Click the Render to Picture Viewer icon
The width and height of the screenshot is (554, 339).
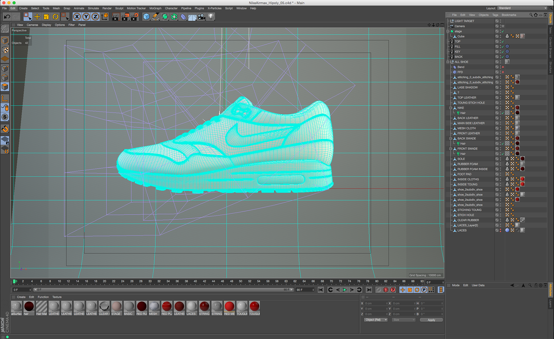click(125, 17)
